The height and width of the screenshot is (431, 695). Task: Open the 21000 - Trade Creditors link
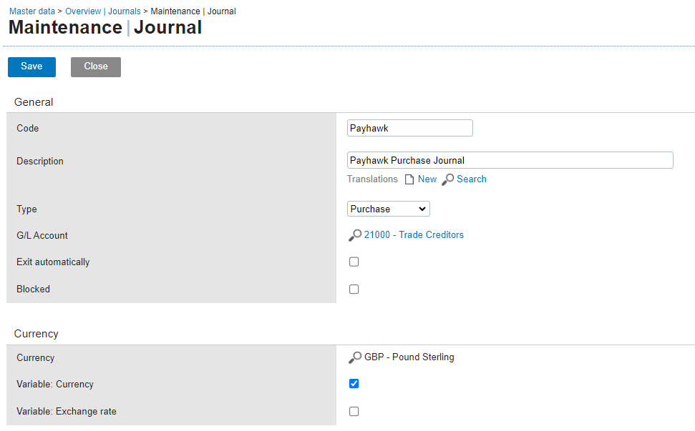414,235
